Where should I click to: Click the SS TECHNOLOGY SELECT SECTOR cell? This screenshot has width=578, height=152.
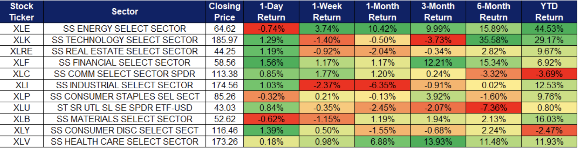coord(124,40)
